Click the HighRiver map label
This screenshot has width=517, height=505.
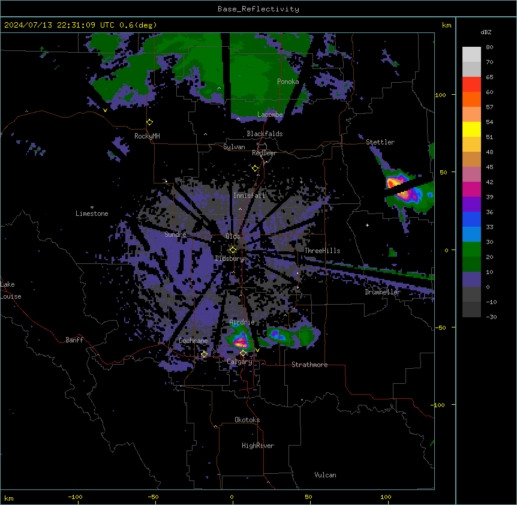(x=258, y=446)
